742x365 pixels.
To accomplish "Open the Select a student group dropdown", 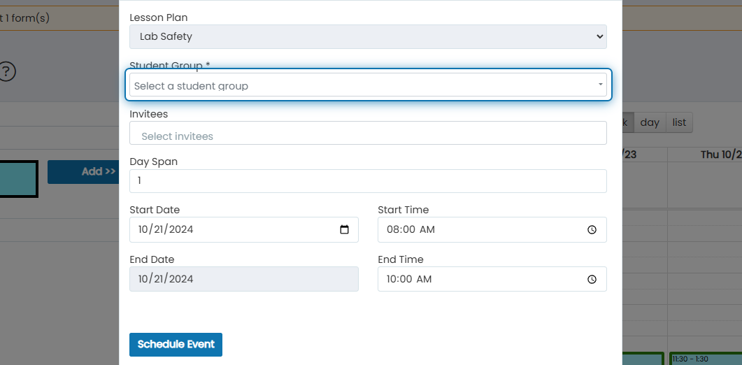I will tap(368, 85).
